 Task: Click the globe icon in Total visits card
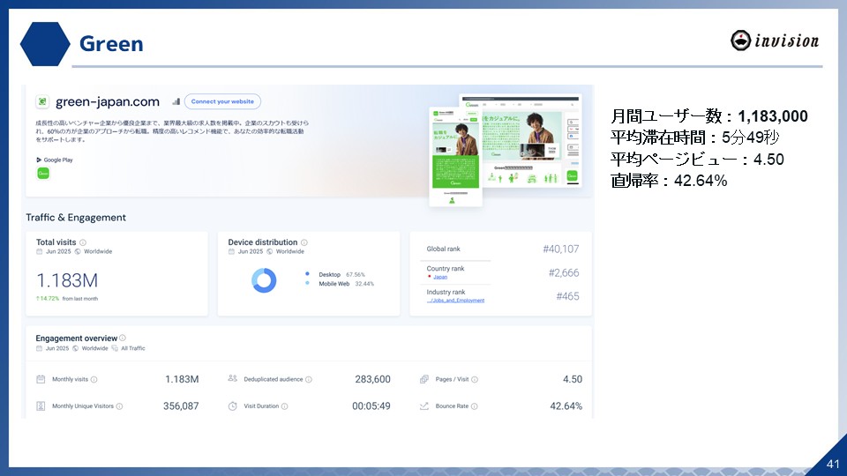(78, 251)
